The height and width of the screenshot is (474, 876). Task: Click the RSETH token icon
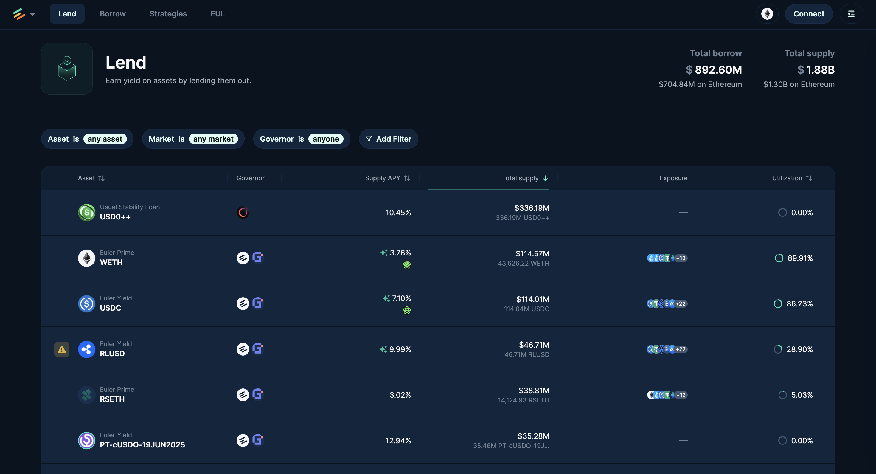87,395
